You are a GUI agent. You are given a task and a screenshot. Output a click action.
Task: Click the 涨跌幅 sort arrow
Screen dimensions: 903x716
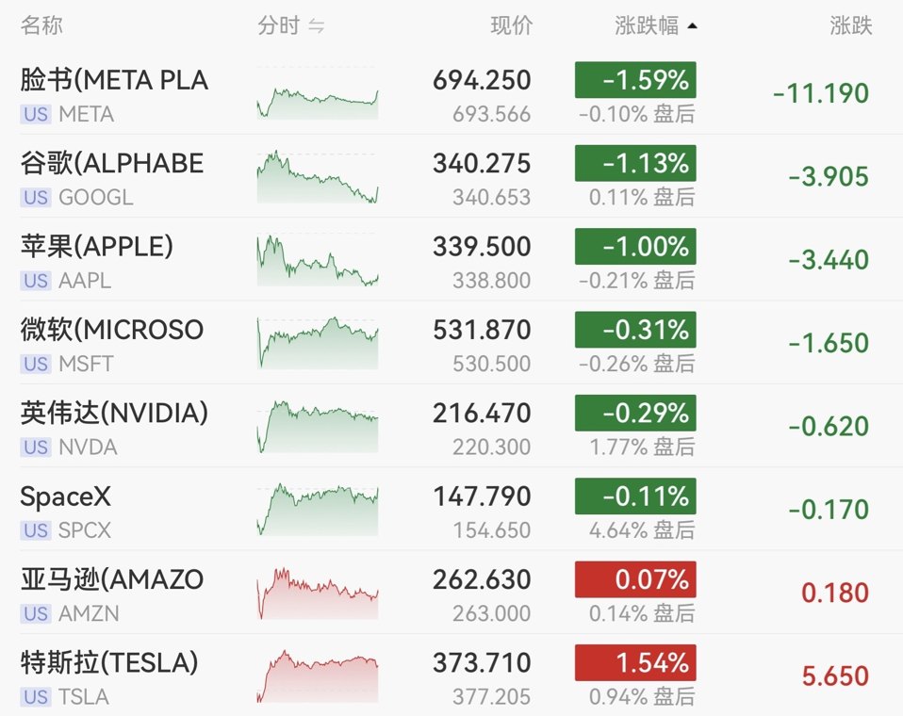[x=692, y=25]
